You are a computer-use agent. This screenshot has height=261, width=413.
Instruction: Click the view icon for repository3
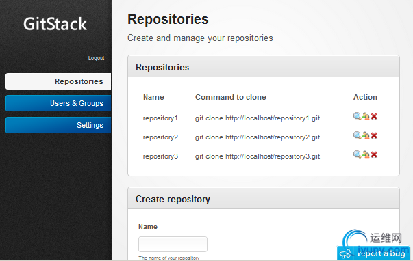click(357, 154)
